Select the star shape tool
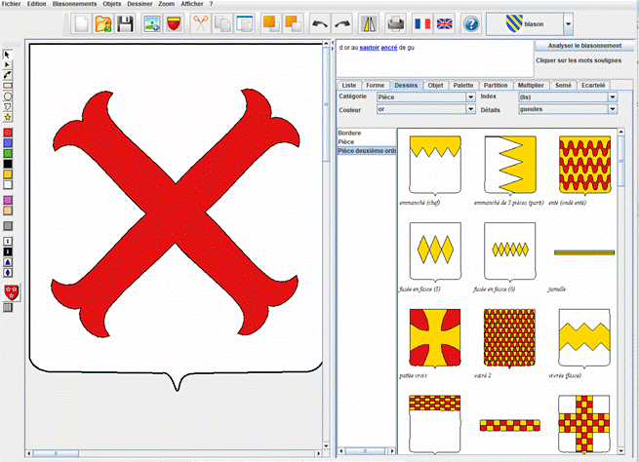Screen dimensions: 639x462 (x=8, y=117)
